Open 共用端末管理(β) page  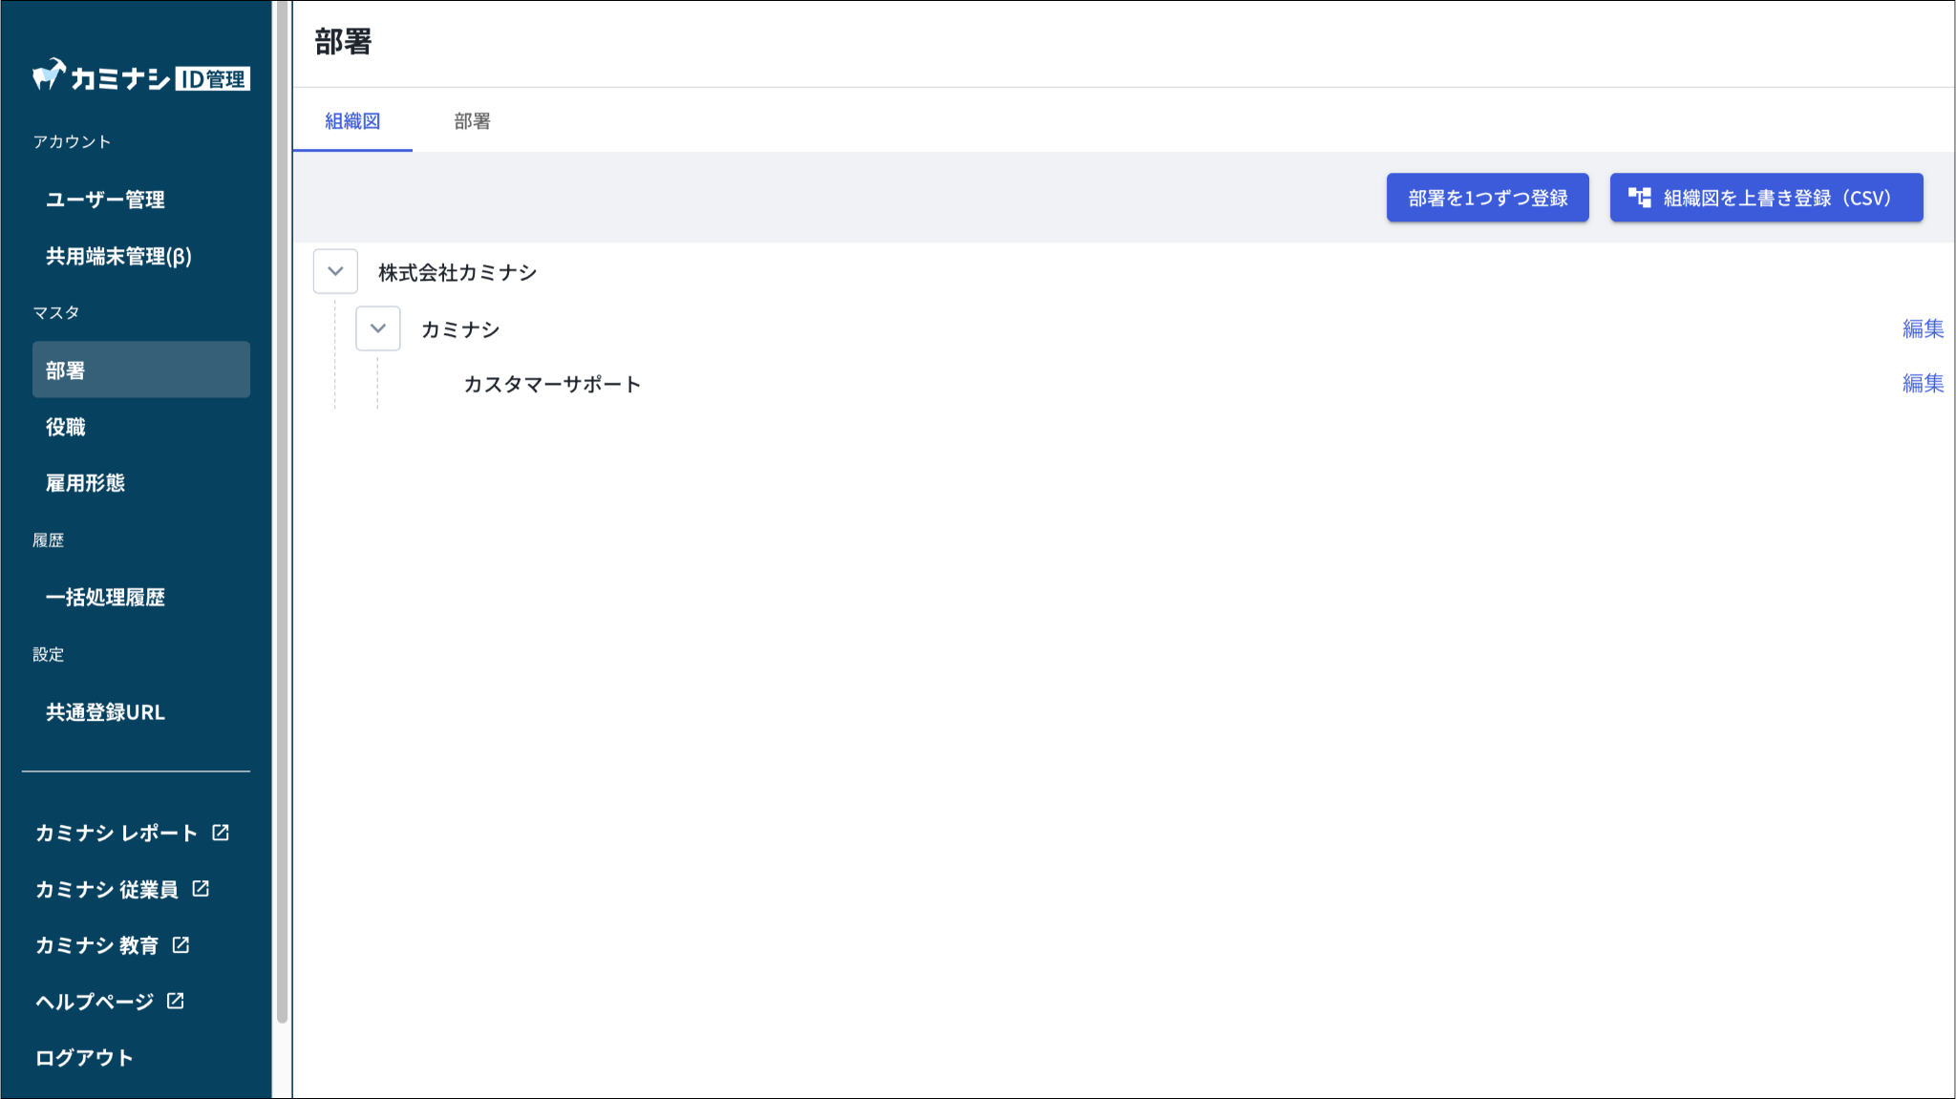(118, 256)
